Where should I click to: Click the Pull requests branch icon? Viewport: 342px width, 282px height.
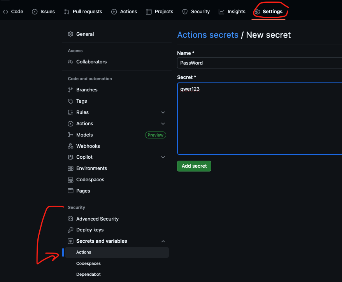coord(67,12)
